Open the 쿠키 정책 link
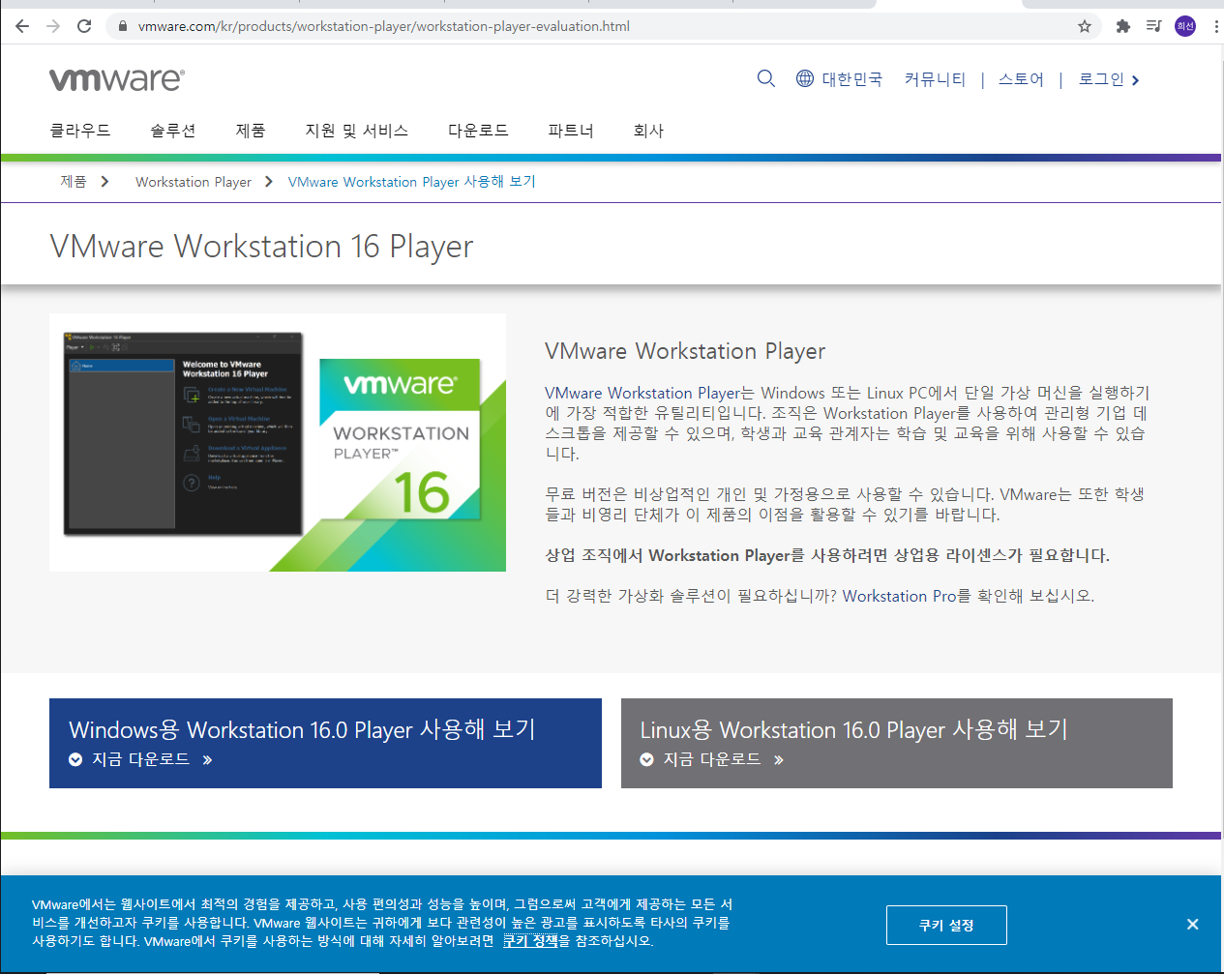Viewport: 1224px width, 974px height. click(530, 941)
